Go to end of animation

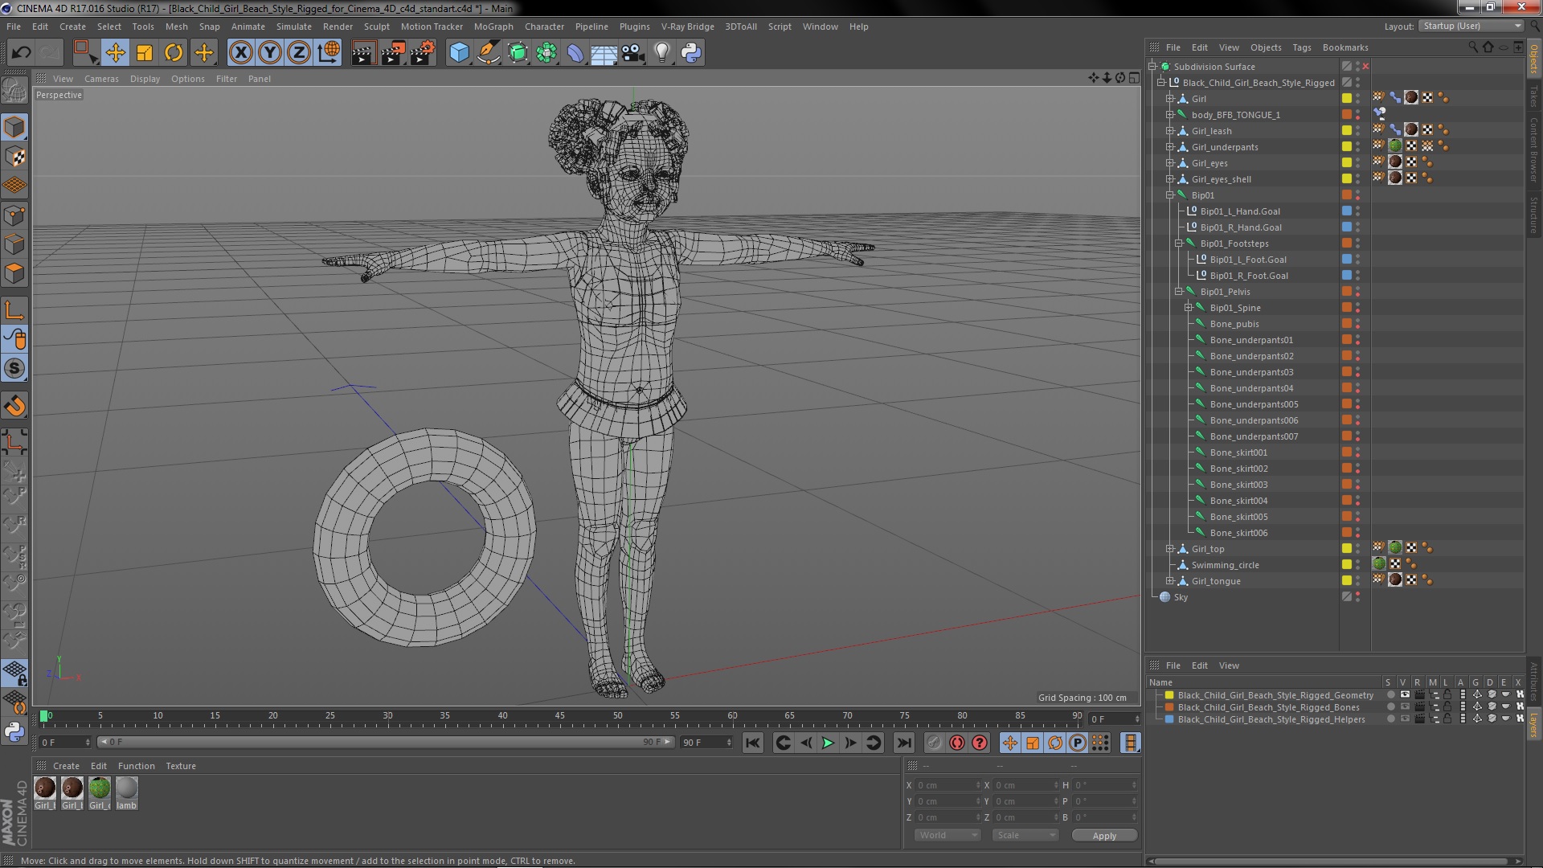904,743
